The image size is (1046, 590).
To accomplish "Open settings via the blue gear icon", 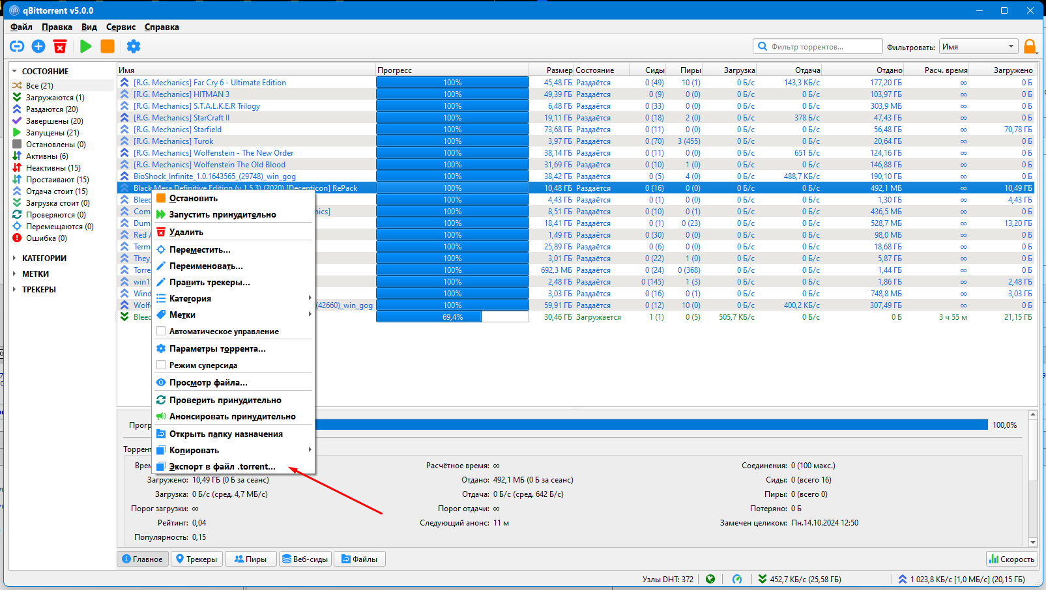I will [134, 46].
